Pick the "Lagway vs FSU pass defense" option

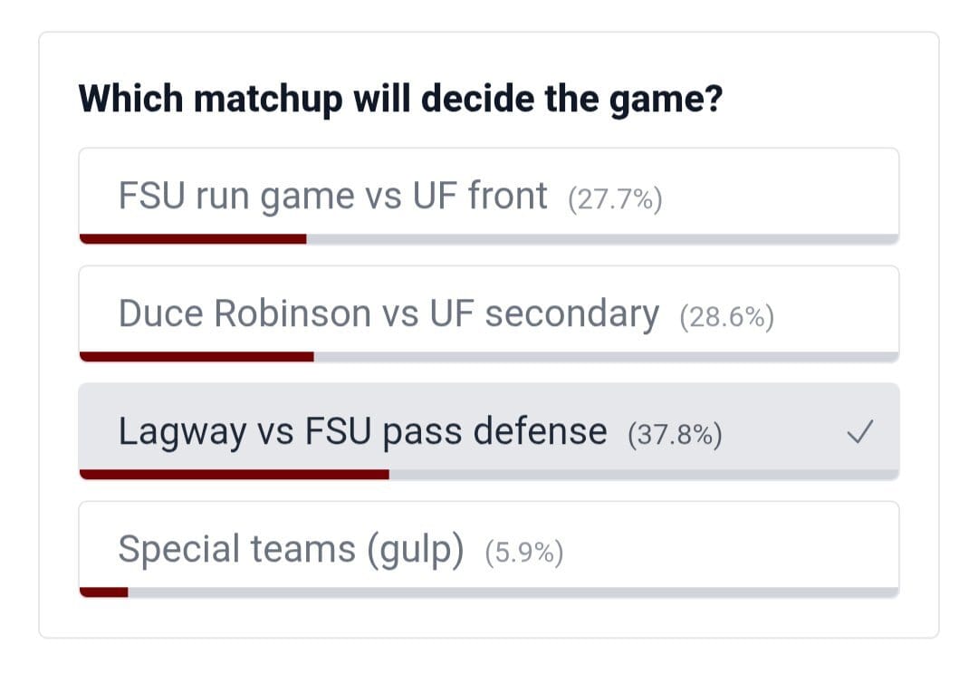click(x=361, y=432)
